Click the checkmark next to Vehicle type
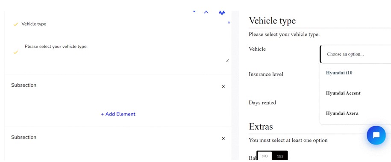This screenshot has height=162, width=391. 15,24
